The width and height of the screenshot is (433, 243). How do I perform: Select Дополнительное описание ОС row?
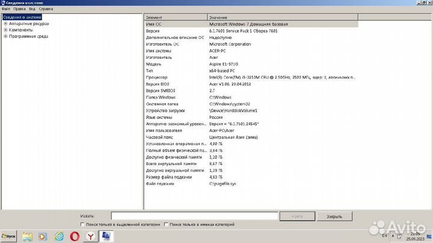click(251, 37)
